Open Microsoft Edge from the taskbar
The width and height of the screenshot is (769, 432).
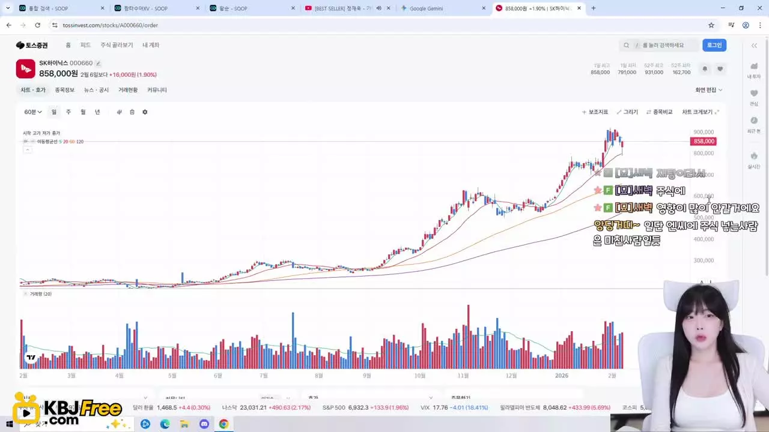point(165,424)
